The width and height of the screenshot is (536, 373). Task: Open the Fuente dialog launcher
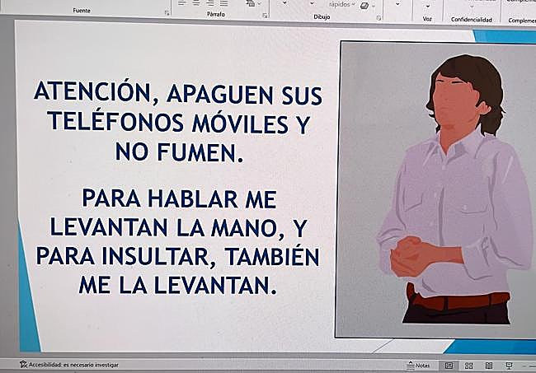(x=167, y=13)
